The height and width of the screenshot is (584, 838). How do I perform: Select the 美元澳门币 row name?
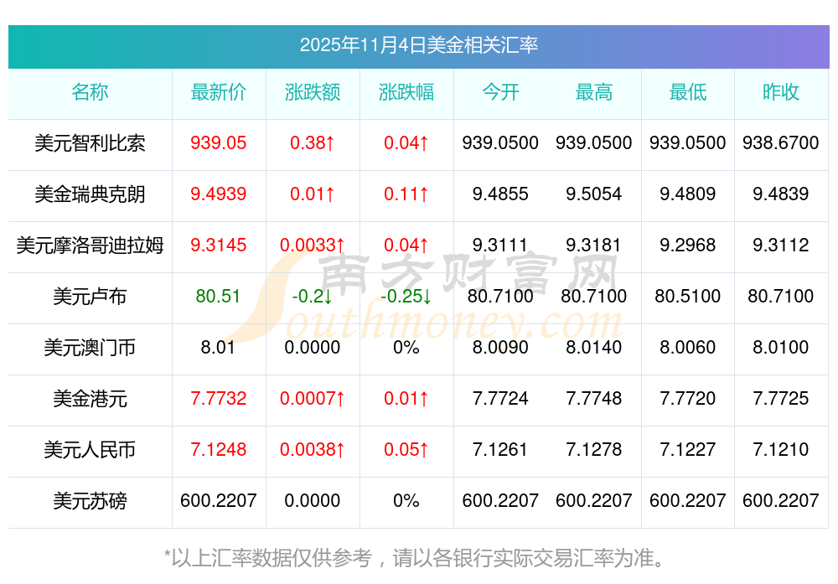point(90,348)
